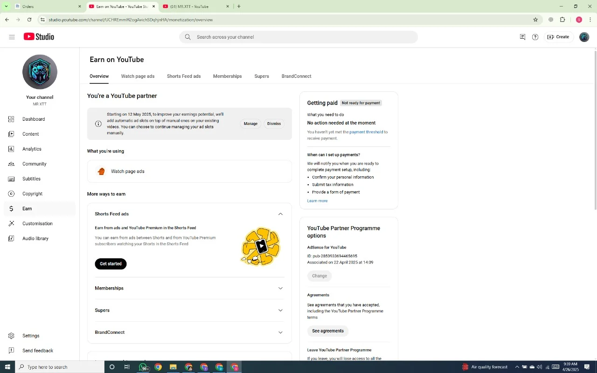Click the Watch page ads hand icon
Viewport: 597px width, 373px height.
101,172
